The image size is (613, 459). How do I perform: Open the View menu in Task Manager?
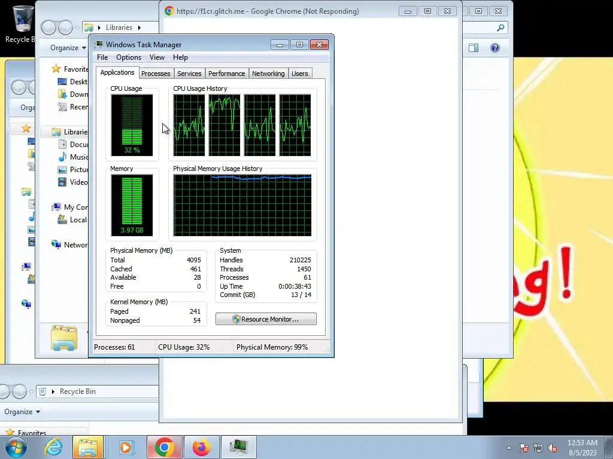157,57
